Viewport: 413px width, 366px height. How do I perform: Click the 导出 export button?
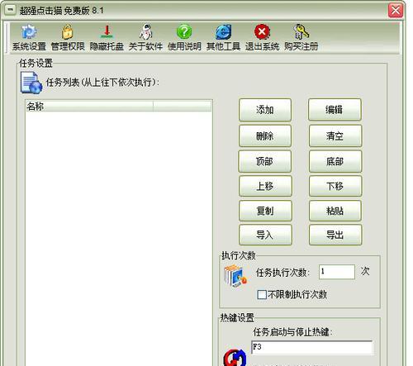(335, 235)
